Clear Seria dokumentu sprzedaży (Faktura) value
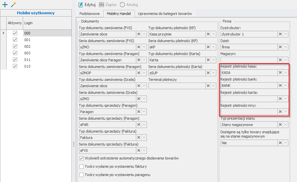Image resolution: width=297 pixels, height=182 pixels. point(139,151)
